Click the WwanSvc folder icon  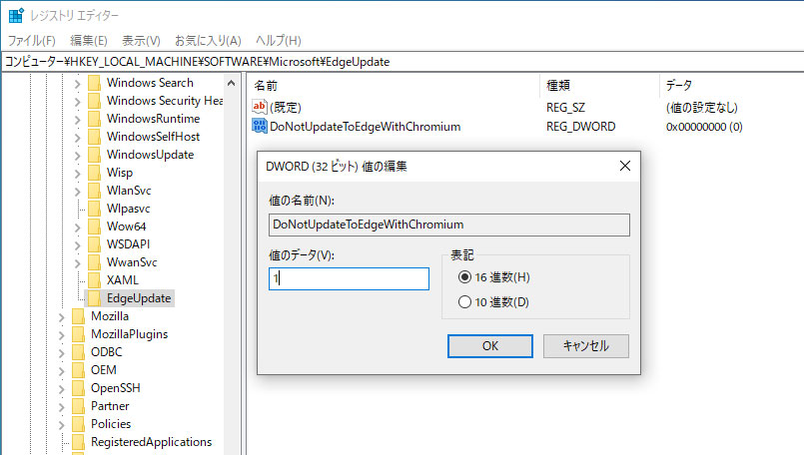pos(94,261)
